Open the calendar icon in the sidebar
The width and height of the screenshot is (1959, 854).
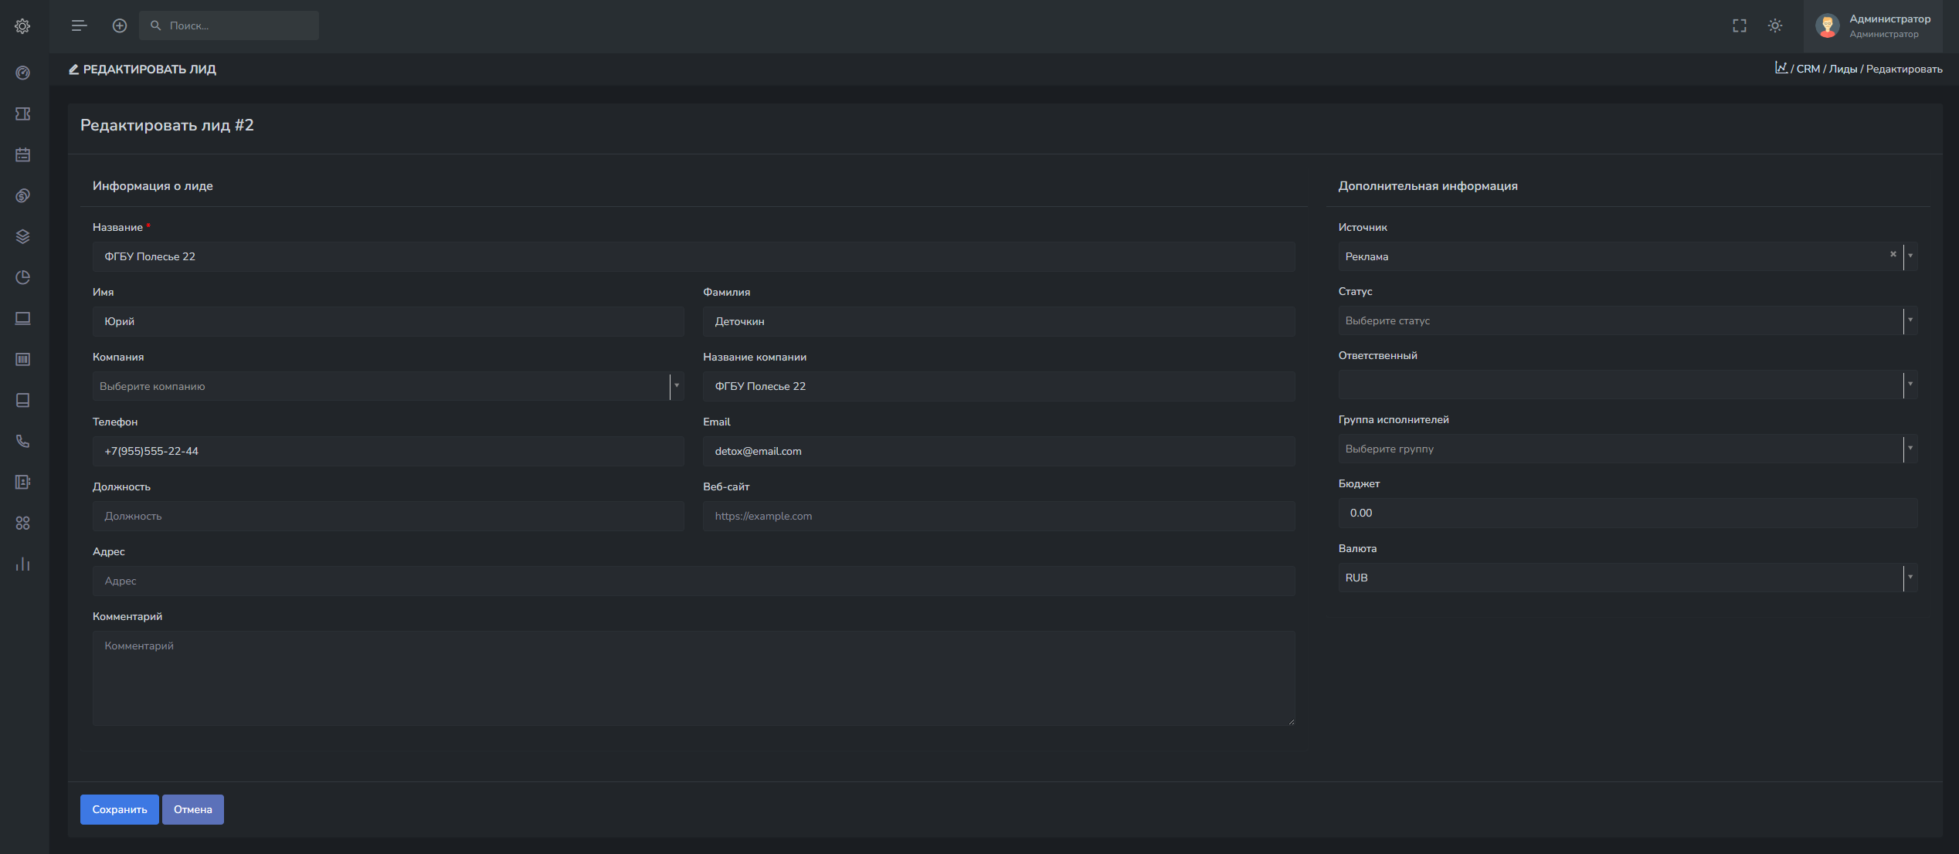[22, 155]
